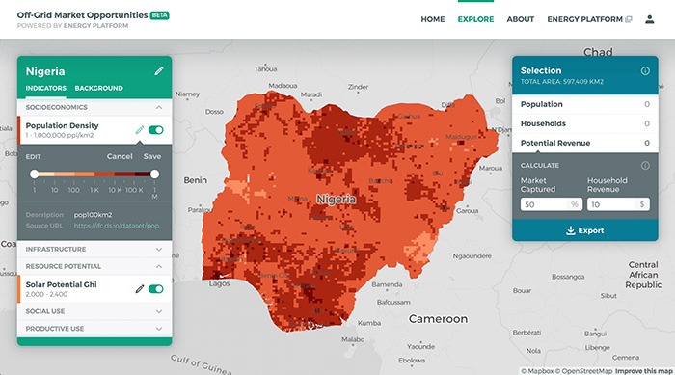Go to the About page

520,19
